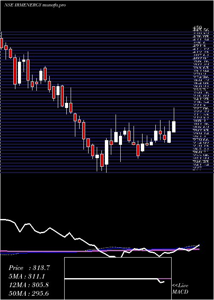This screenshot has height=300, width=214.
Task: Click the 450 price axis label
Action: coord(197,29)
